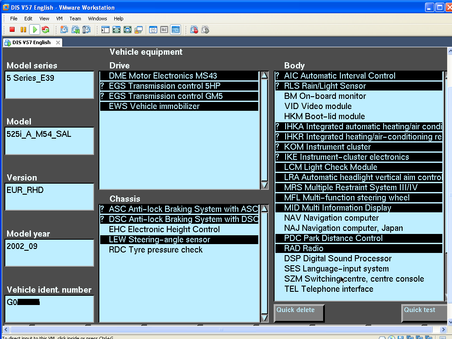The image size is (452, 339).
Task: Click the red Power Off stop icon
Action: coord(12,30)
